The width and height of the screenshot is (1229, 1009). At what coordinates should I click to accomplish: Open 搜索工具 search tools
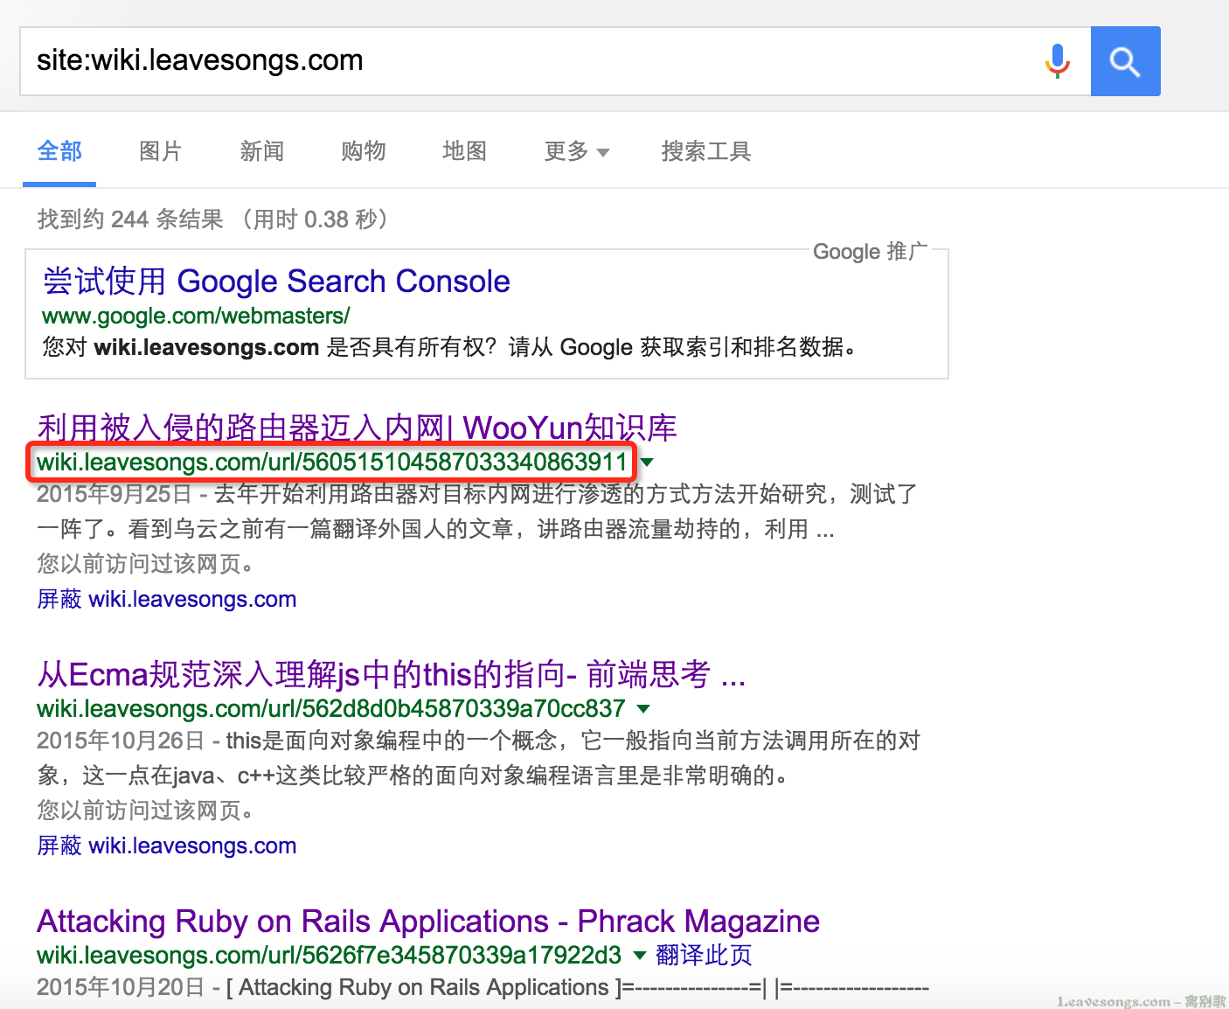point(706,151)
